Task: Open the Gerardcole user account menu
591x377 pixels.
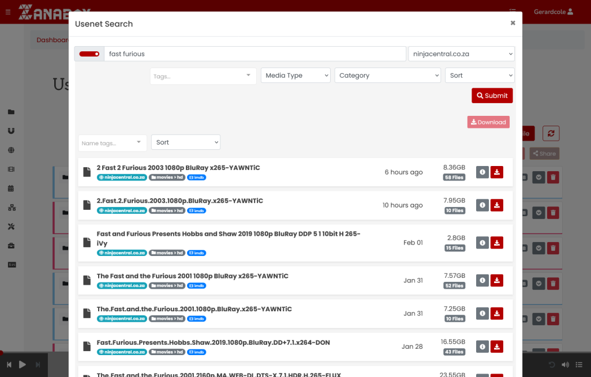Action: (x=553, y=12)
